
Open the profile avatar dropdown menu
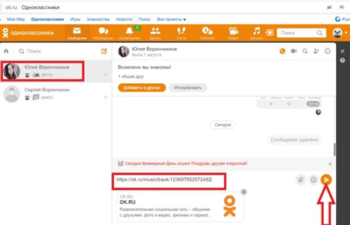(x=340, y=33)
